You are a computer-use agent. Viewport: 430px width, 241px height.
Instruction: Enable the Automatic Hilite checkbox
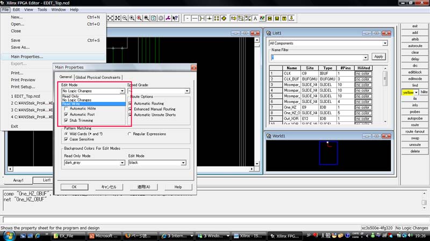66,109
